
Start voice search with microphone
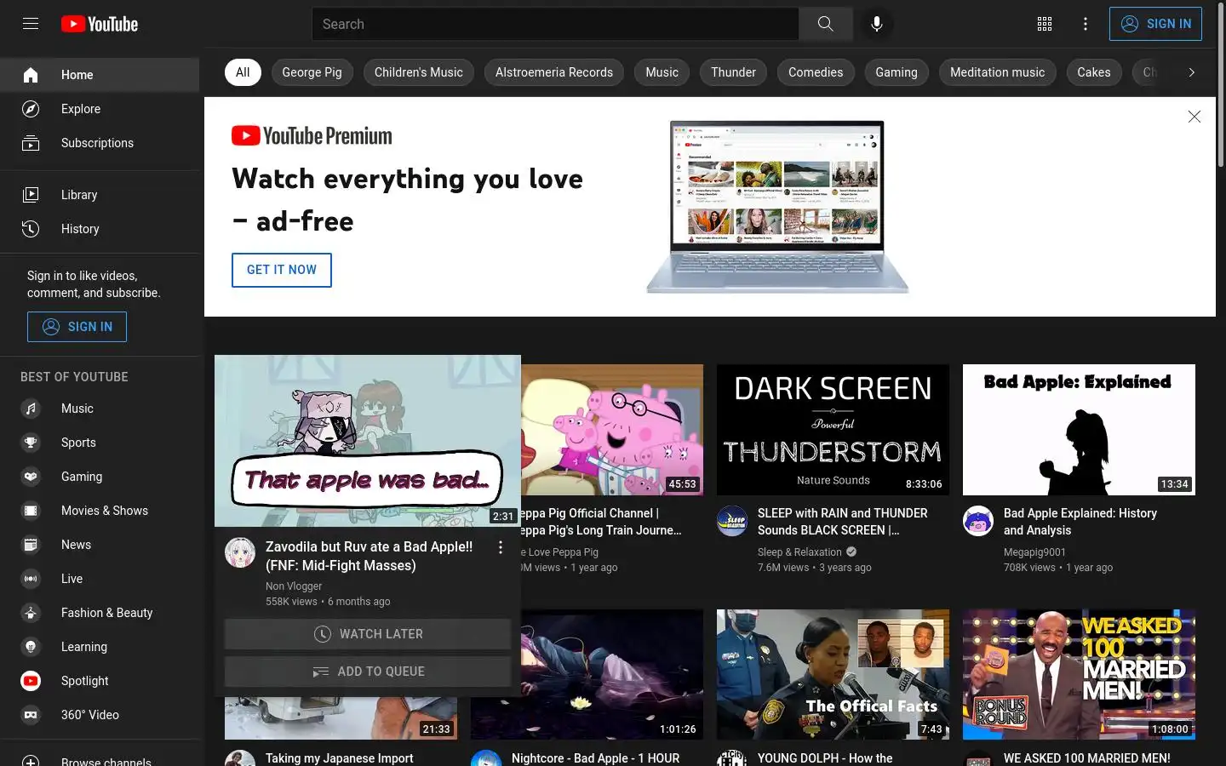click(x=877, y=24)
